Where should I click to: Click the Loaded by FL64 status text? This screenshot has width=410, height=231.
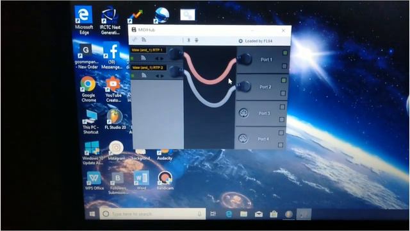tap(259, 41)
